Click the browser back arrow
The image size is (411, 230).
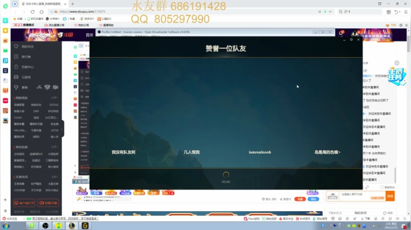click(15, 12)
